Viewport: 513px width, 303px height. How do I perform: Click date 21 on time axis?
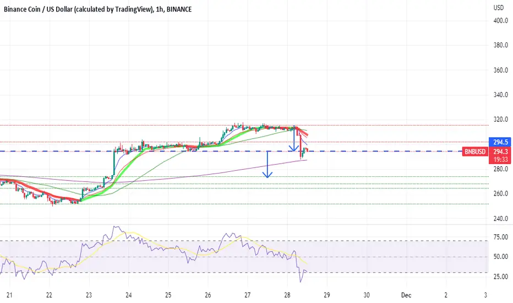[9, 295]
